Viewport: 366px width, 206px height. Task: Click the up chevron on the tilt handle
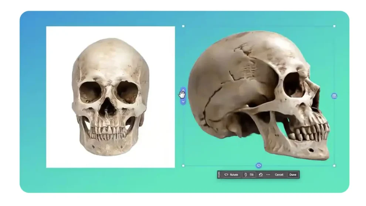pos(183,90)
